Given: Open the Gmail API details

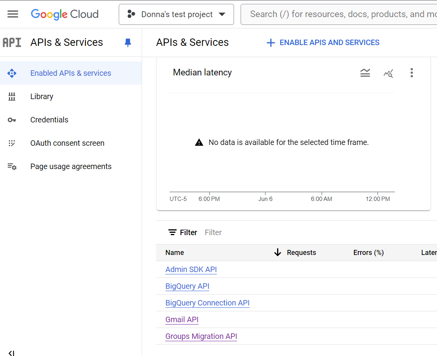Looking at the screenshot, I should pos(182,319).
